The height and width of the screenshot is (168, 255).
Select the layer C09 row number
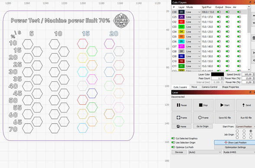pos(174,56)
